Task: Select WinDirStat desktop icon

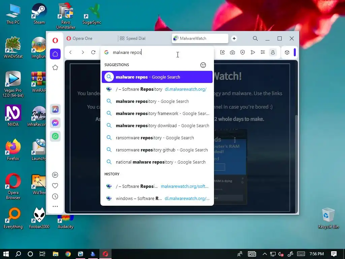Action: 13,48
